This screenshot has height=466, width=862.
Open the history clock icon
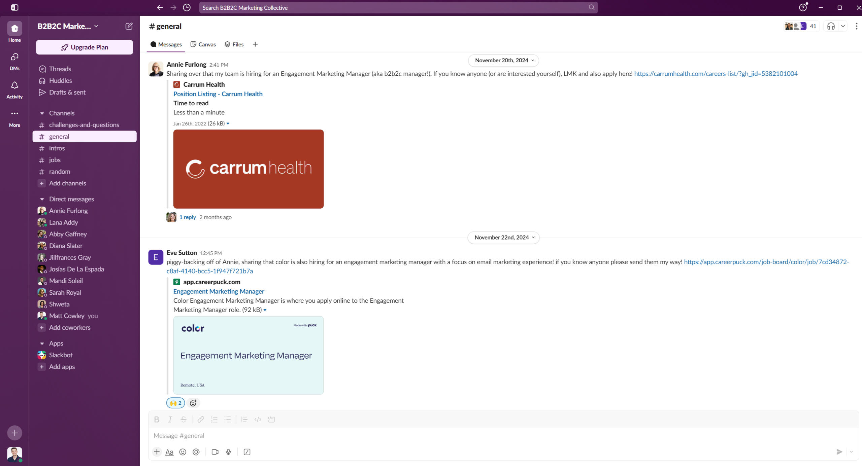coord(187,7)
